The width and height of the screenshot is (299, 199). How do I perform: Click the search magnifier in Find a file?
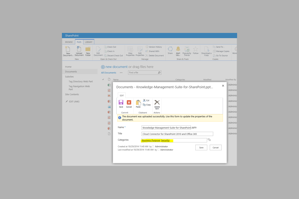tap(159, 73)
